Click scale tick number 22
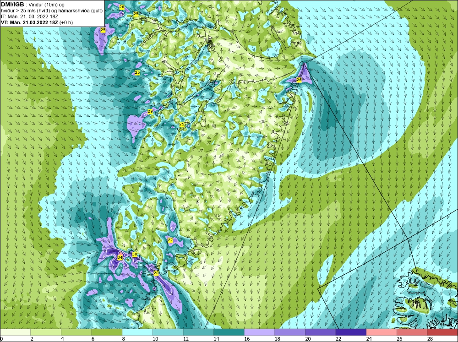Viewport: 458px width, 342px height. pos(338,339)
